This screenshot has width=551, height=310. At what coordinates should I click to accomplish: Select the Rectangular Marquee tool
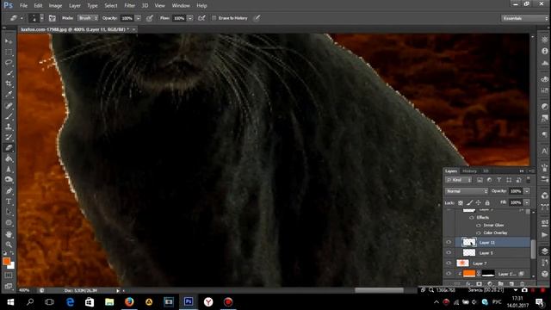[x=9, y=52]
